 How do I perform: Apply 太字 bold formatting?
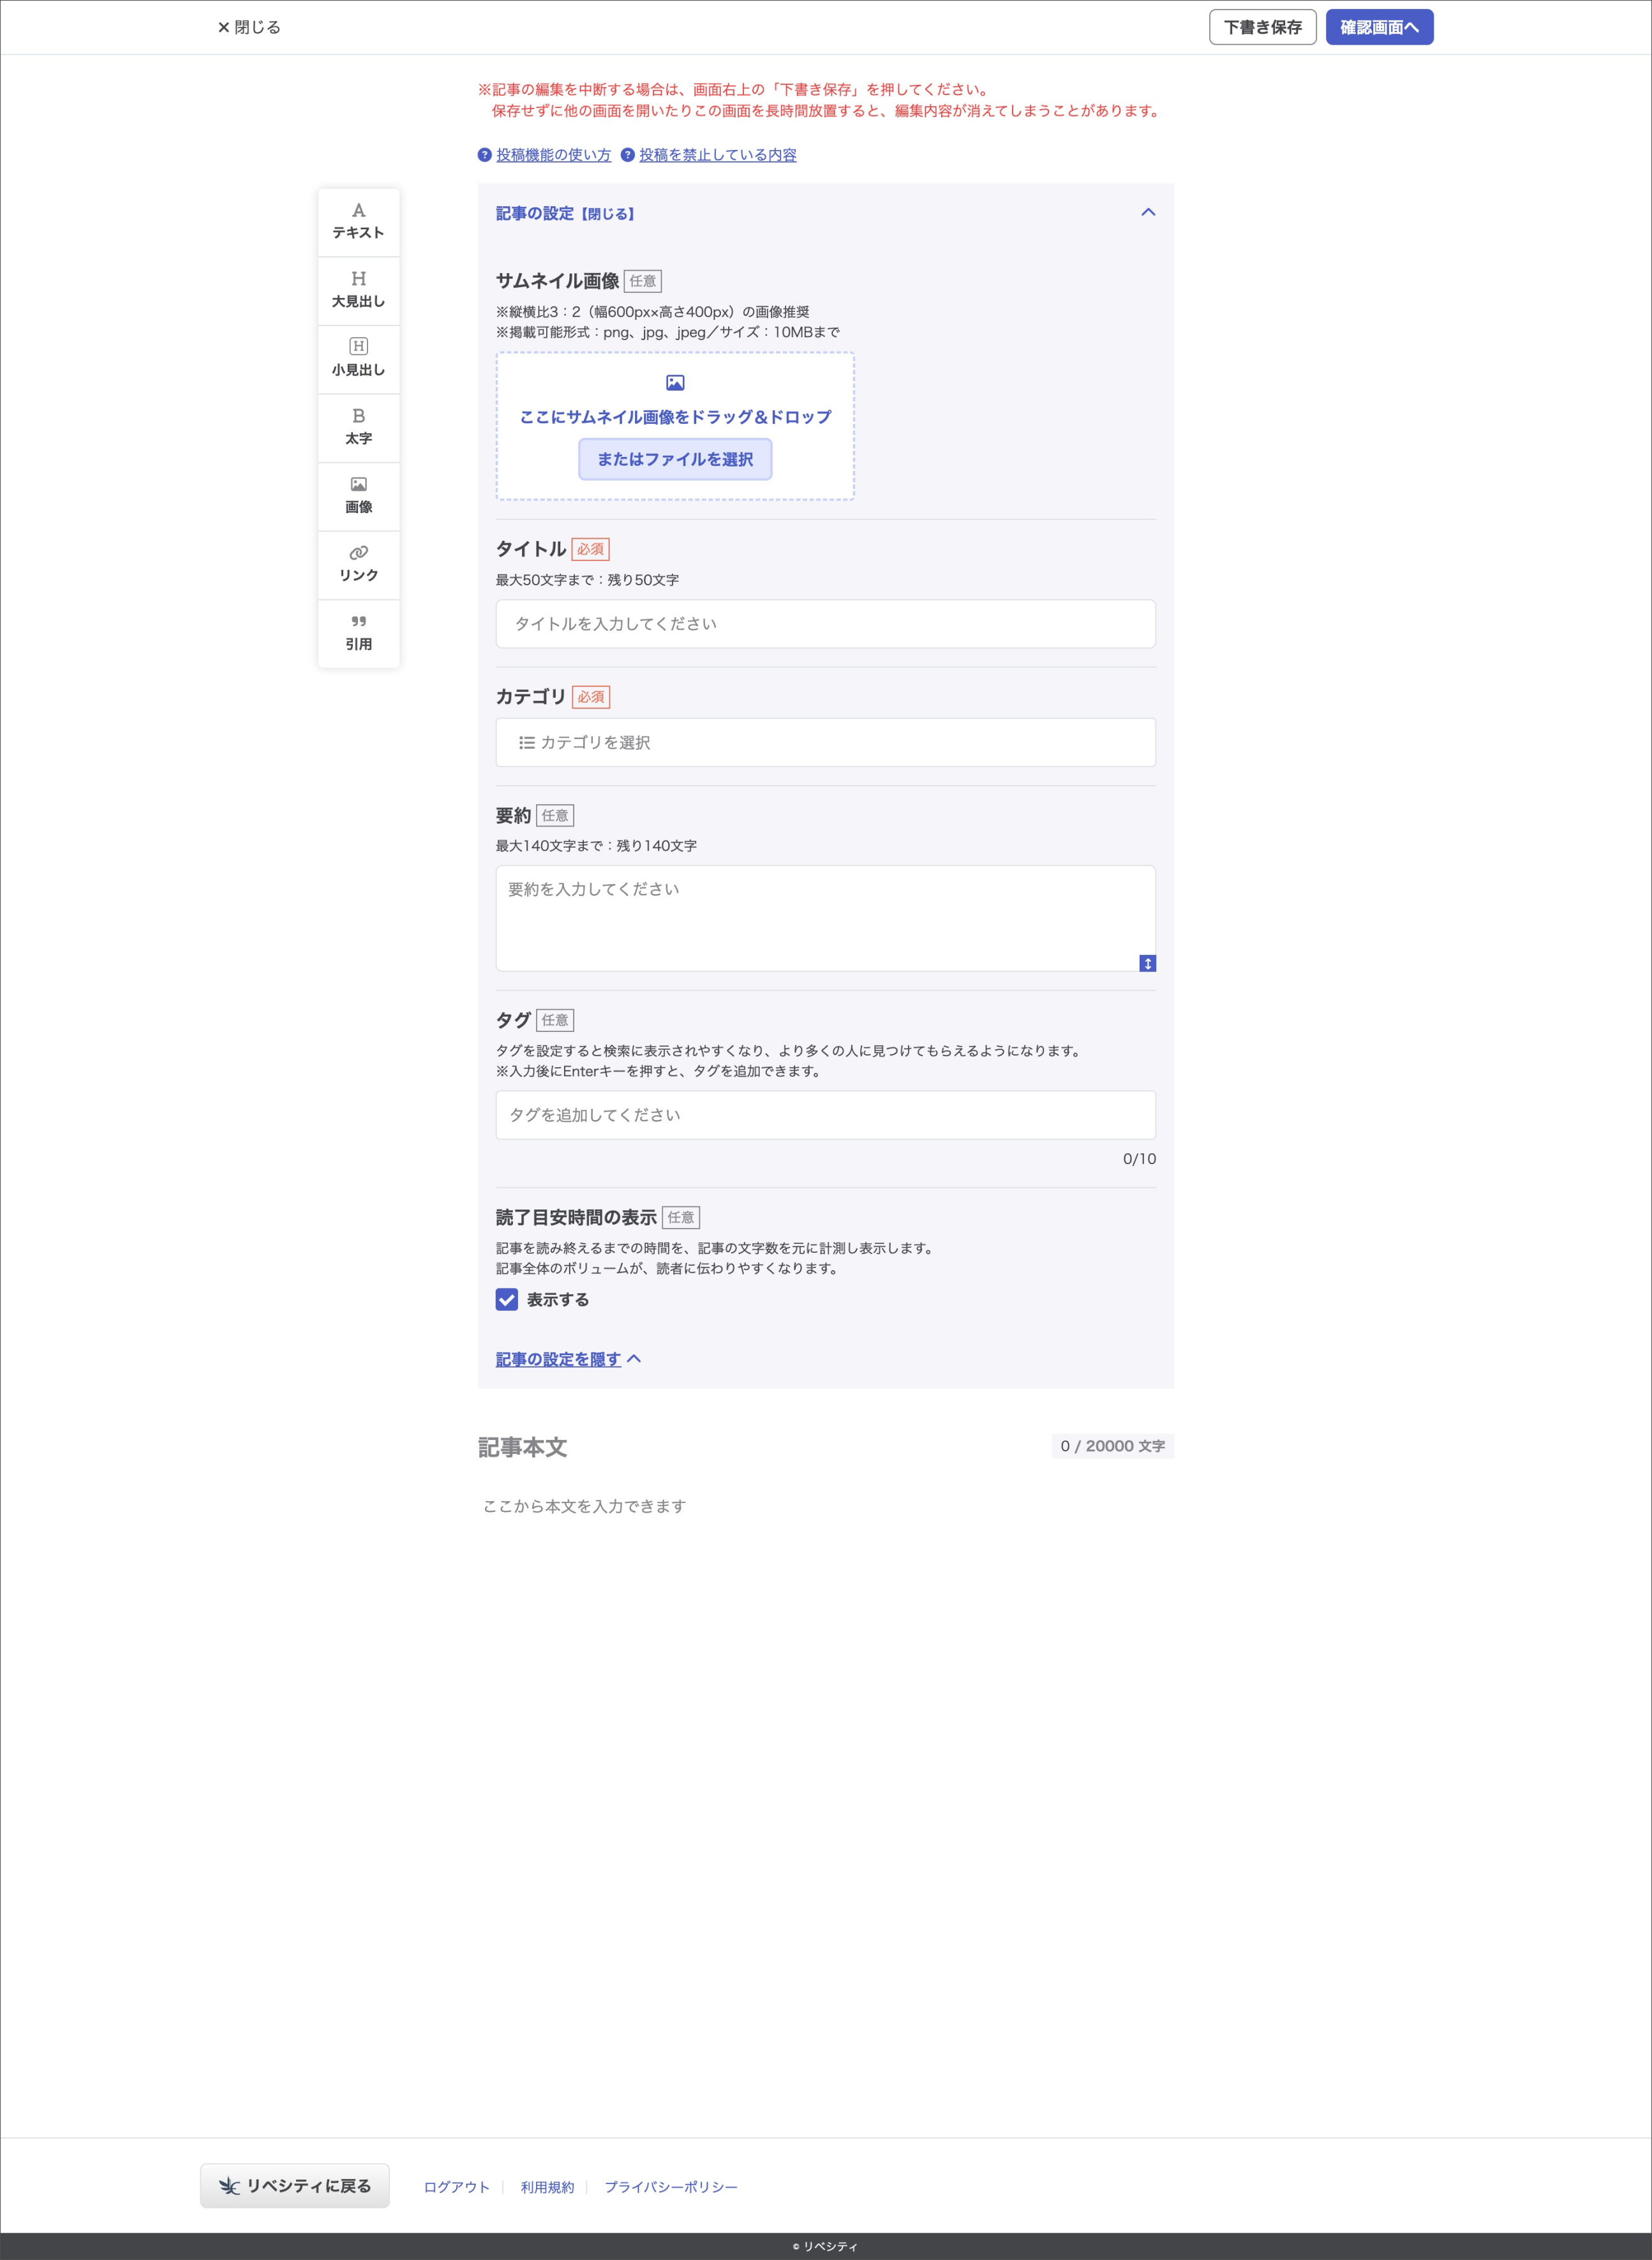(x=358, y=428)
